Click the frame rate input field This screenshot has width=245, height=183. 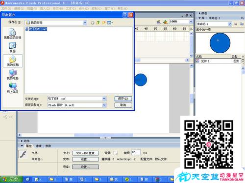(136, 152)
